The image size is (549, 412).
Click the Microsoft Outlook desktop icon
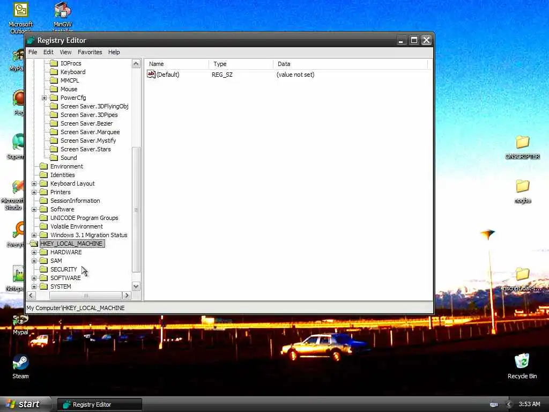tap(20, 18)
